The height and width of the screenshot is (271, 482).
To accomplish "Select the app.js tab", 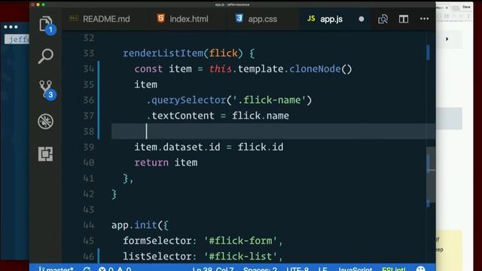I will click(x=325, y=19).
